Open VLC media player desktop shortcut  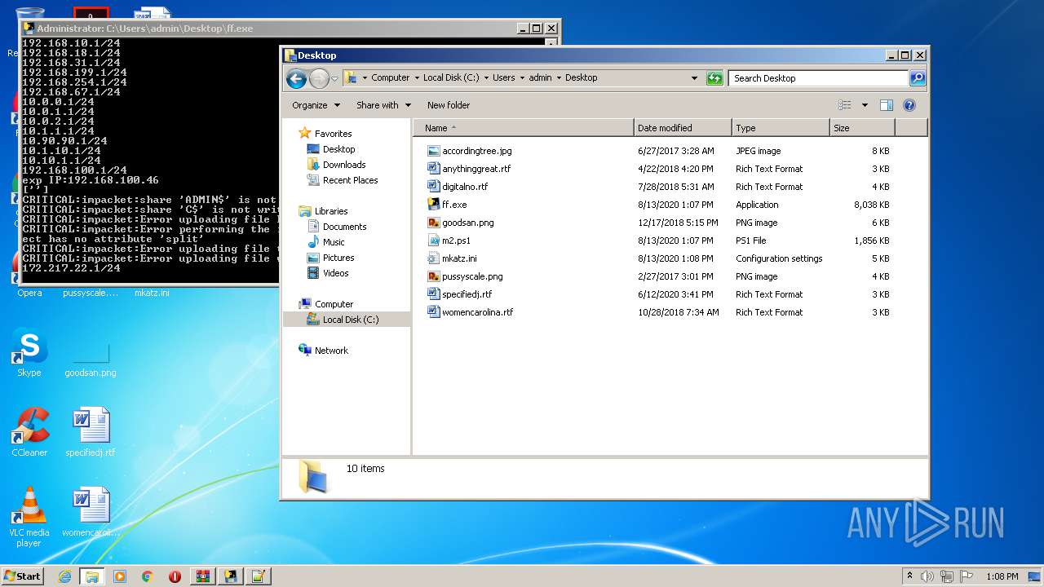[x=29, y=517]
